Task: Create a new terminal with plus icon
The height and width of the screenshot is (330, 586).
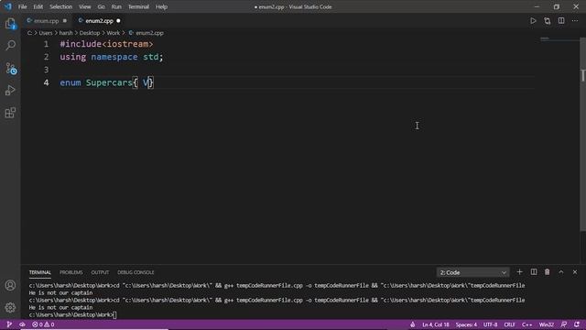Action: pyautogui.click(x=519, y=272)
